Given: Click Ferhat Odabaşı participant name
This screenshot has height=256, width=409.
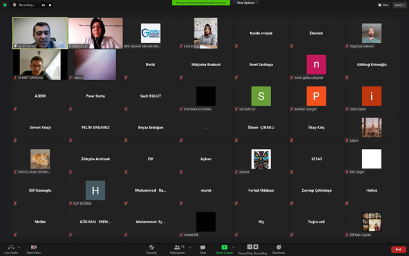Looking at the screenshot, I should click(x=261, y=191).
